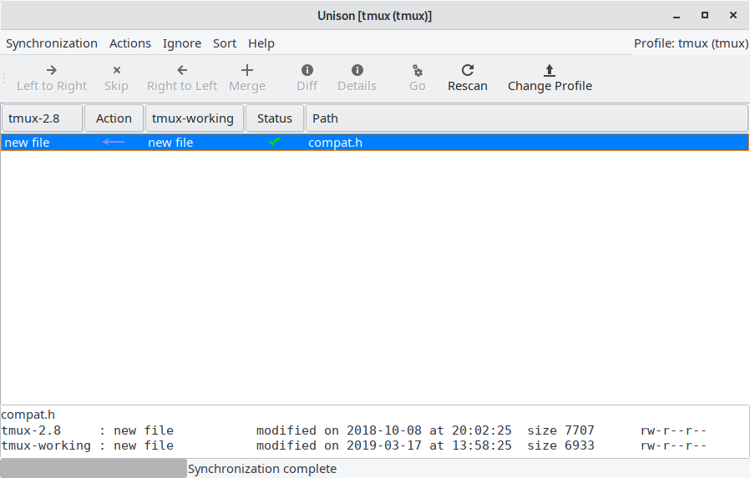
Task: Click the Merge plus icon
Action: click(247, 70)
